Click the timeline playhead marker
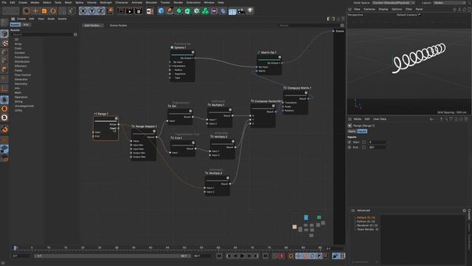This screenshot has height=266, width=472. tap(15, 248)
